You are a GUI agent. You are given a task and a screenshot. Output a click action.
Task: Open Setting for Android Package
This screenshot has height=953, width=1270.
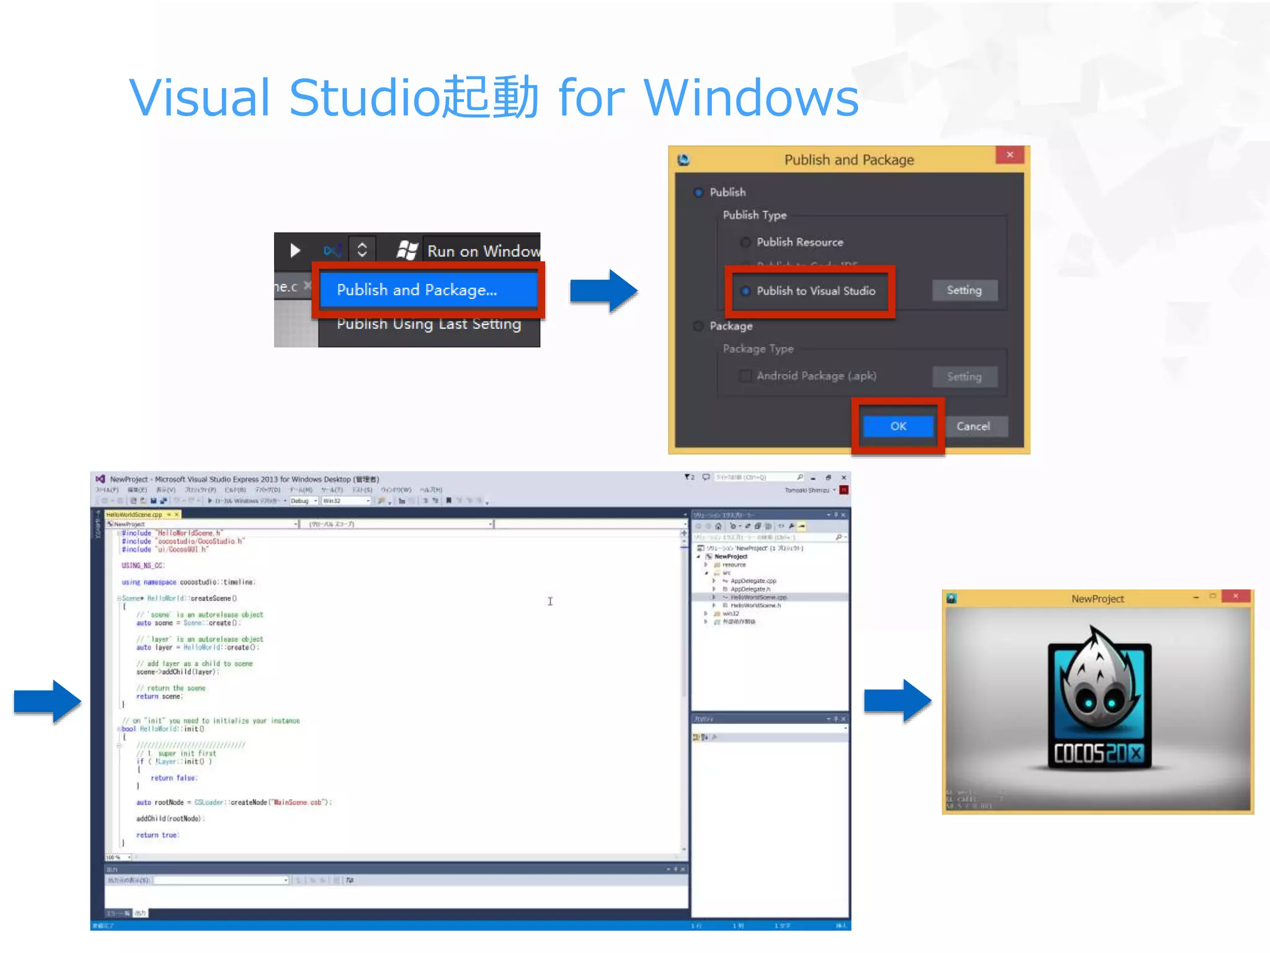point(964,376)
